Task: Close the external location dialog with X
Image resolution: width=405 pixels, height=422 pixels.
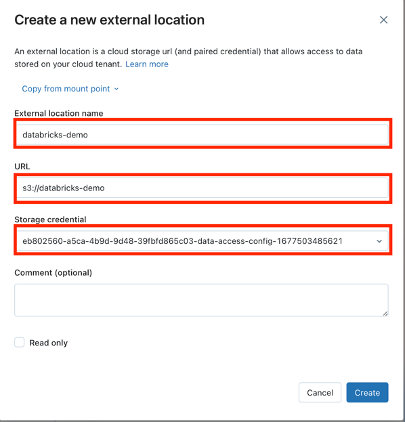Action: (x=383, y=20)
